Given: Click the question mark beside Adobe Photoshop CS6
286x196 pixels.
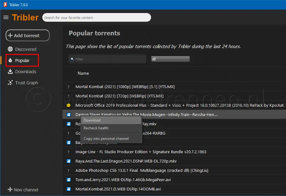Looking at the screenshot, I should coord(68,171).
